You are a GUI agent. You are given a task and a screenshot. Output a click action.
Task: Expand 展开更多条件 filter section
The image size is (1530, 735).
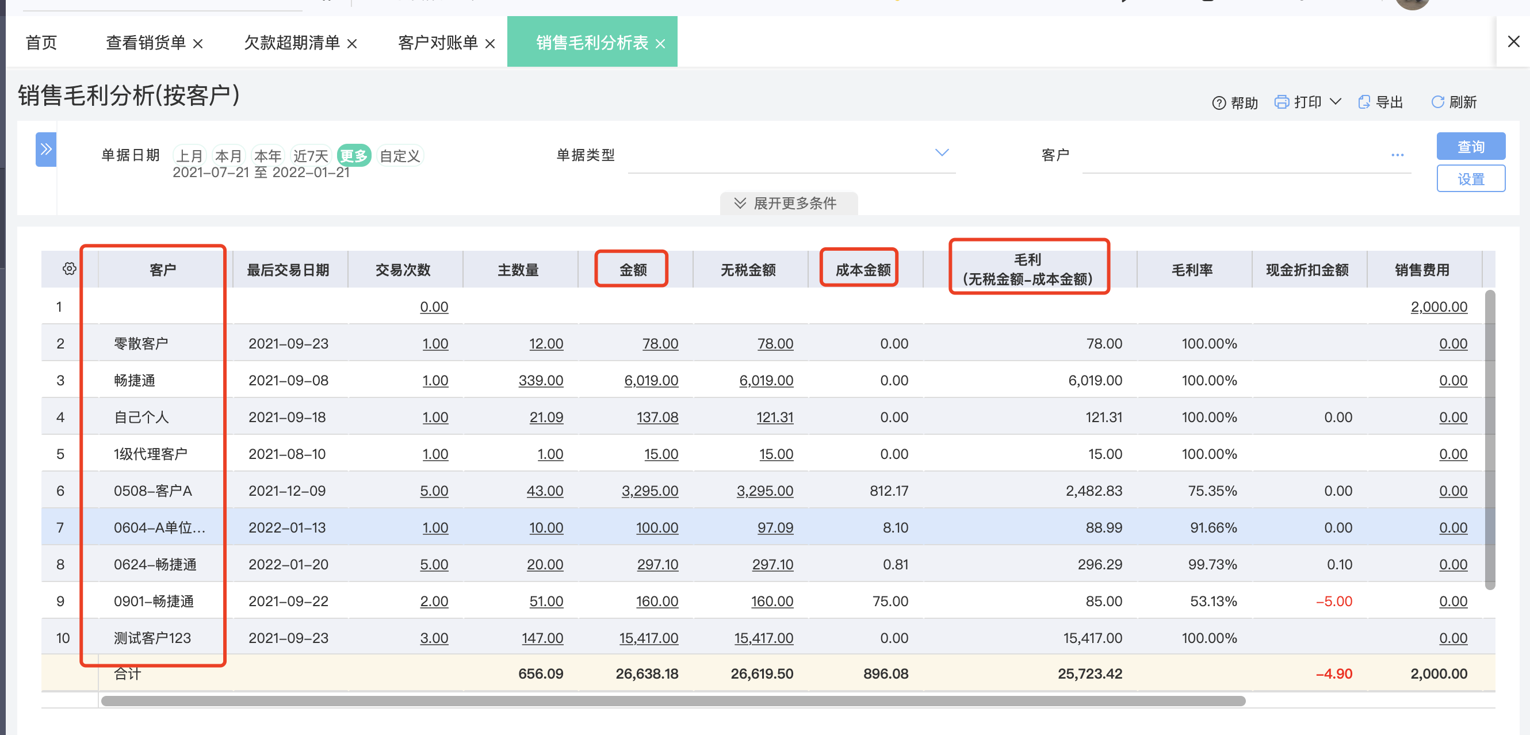point(788,203)
